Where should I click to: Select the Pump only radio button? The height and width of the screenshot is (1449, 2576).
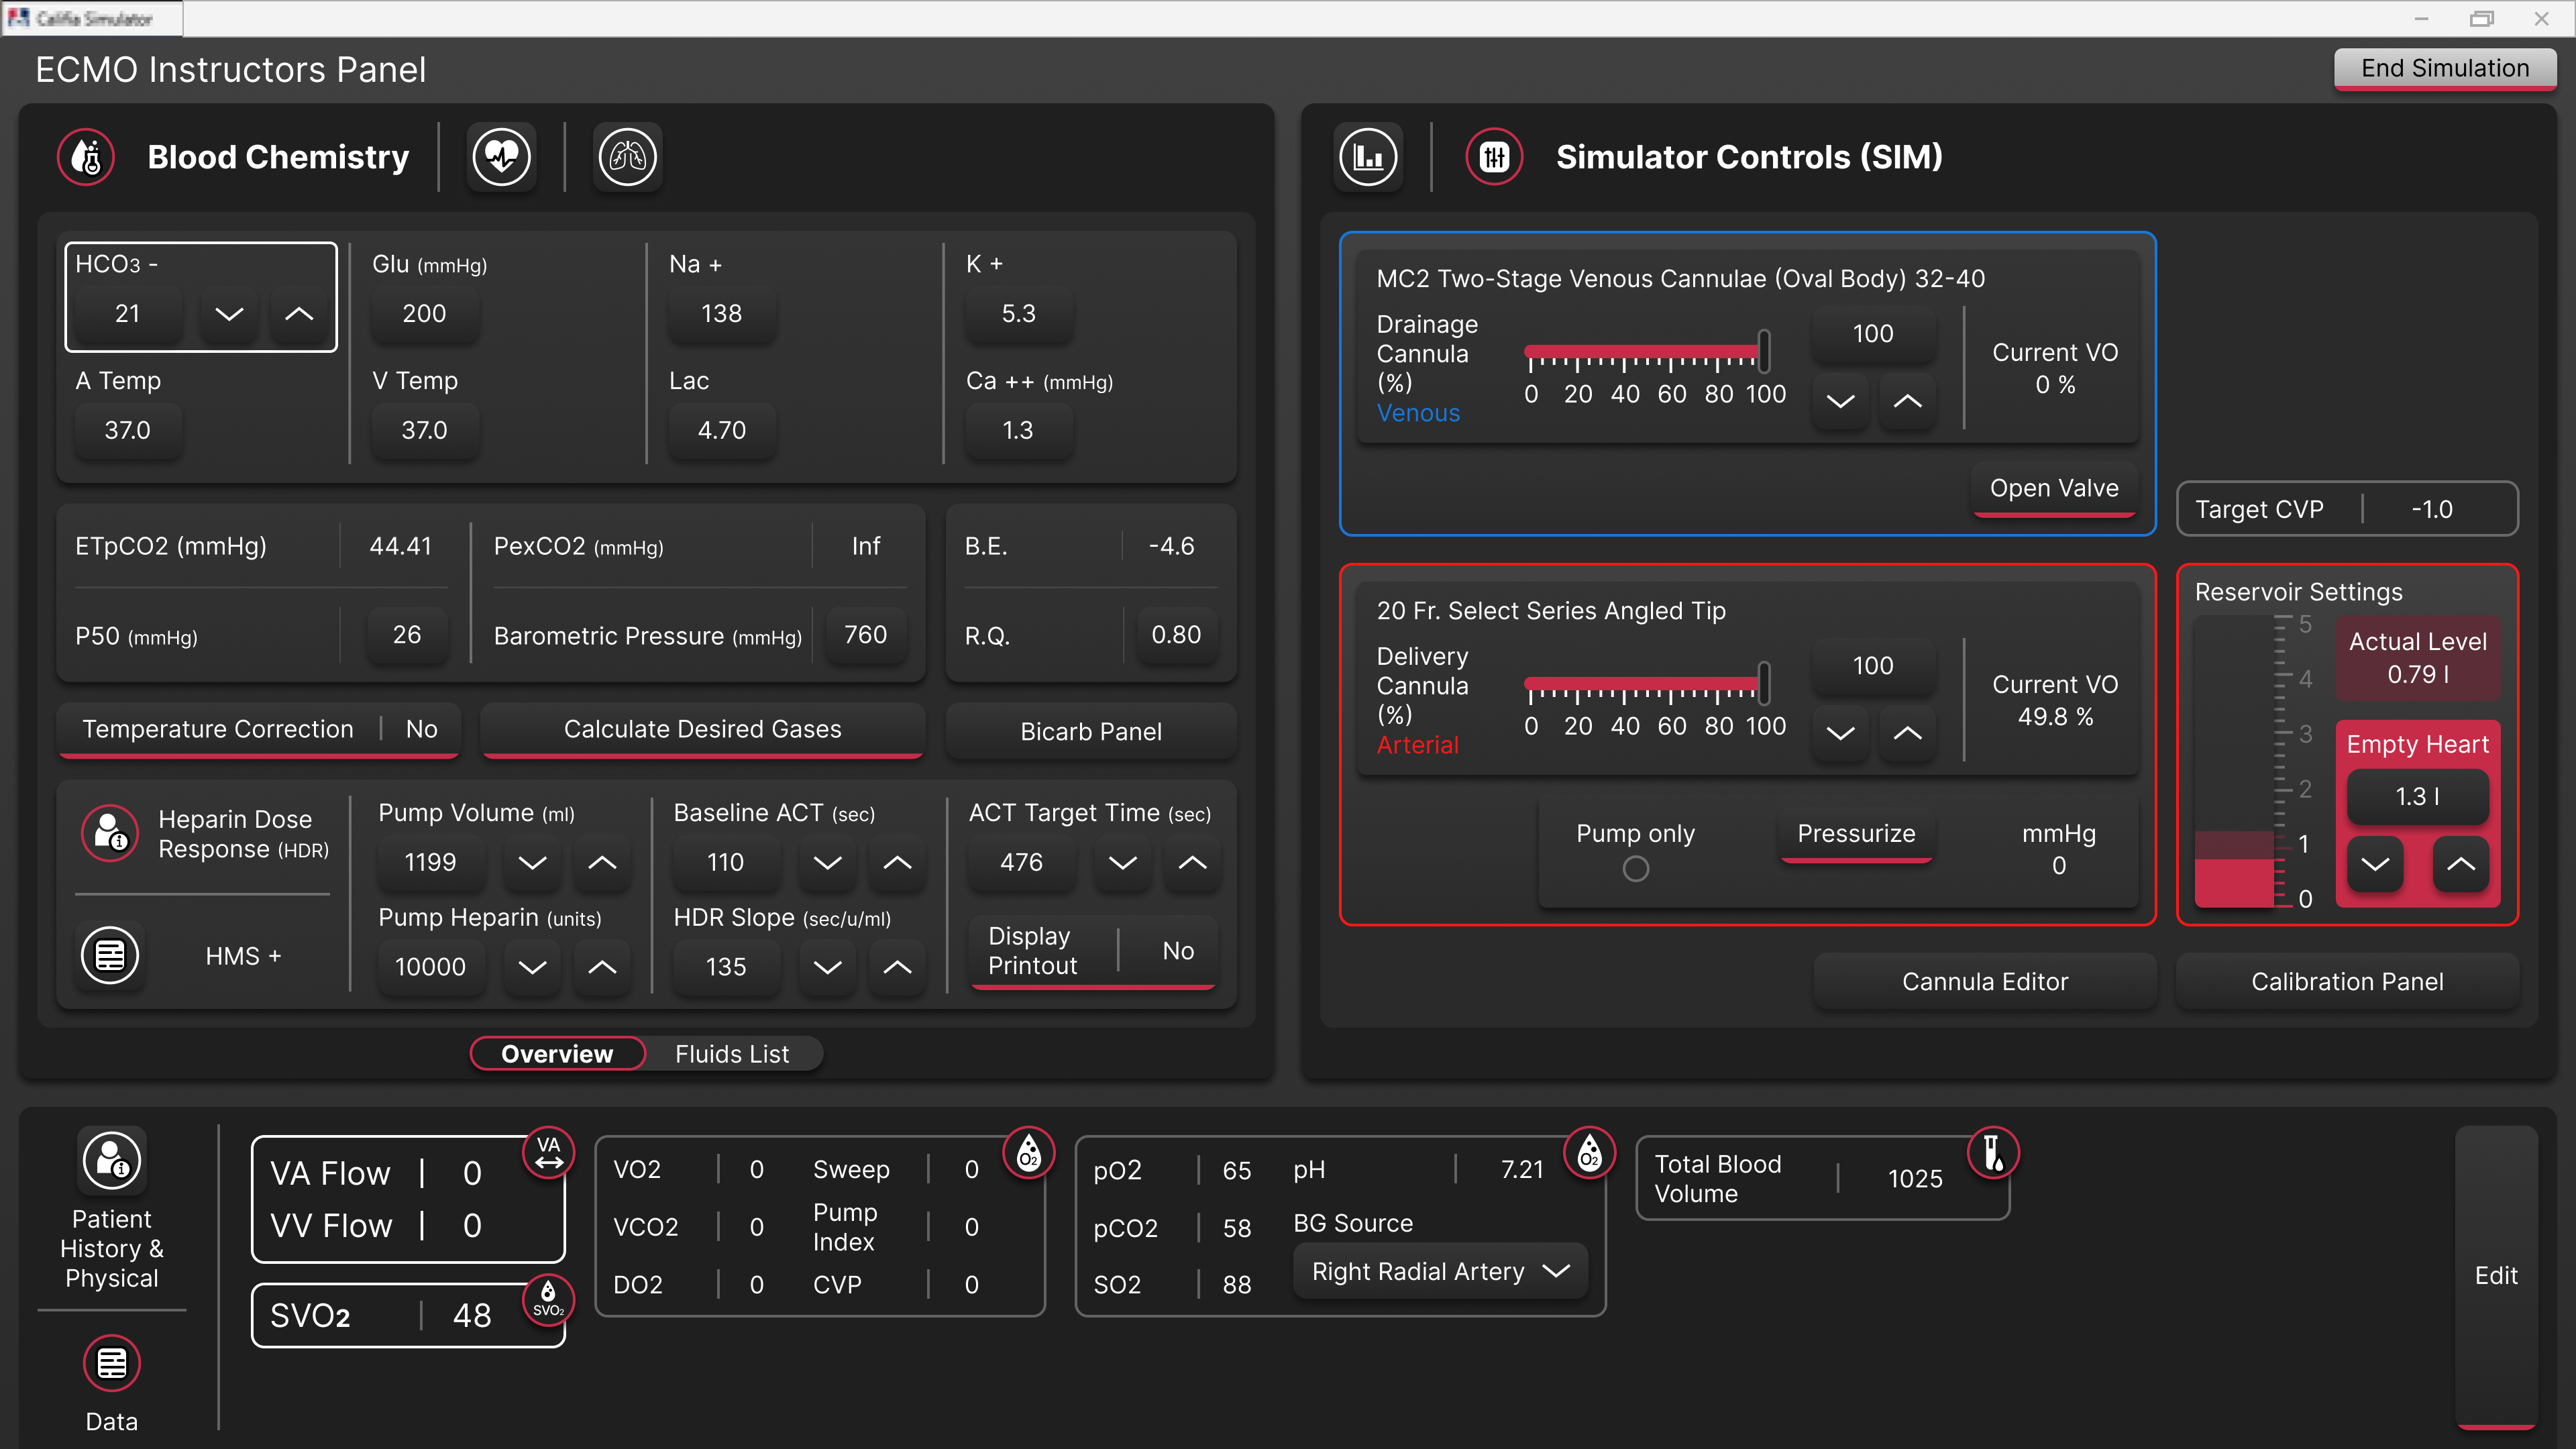[x=1635, y=869]
